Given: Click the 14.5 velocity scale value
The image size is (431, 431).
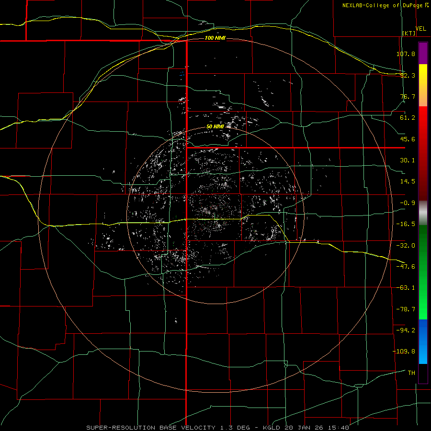Looking at the screenshot, I should pyautogui.click(x=408, y=181).
